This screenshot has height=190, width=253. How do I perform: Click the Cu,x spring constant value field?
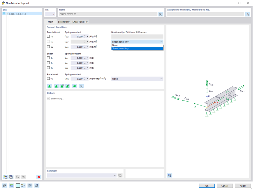click(77, 37)
